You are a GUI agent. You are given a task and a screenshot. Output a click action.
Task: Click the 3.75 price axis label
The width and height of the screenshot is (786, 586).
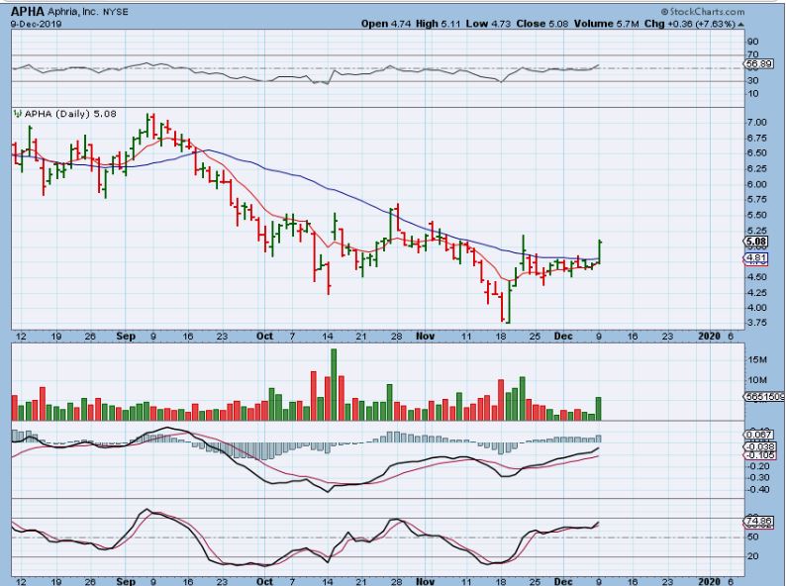tap(757, 323)
